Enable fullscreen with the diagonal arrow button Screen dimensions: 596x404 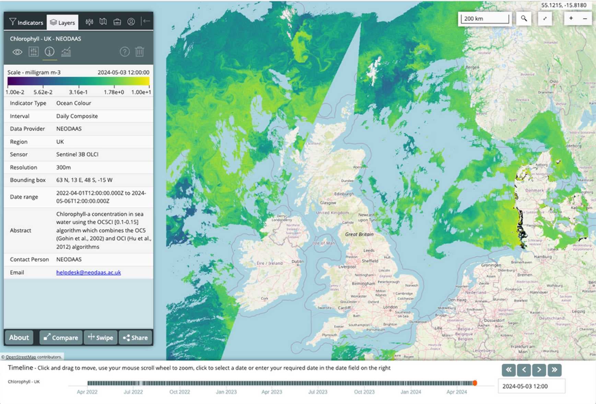[x=545, y=19]
